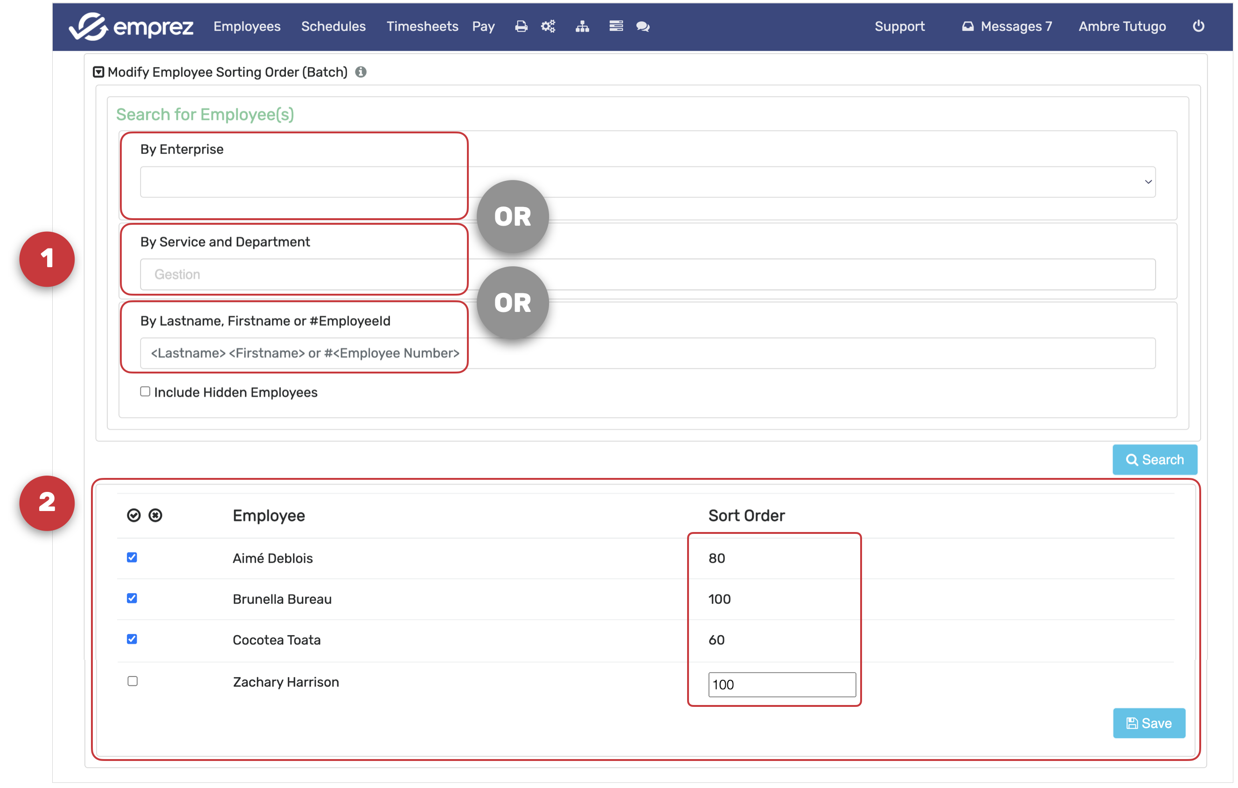Click the select-all checkmark circle icon
This screenshot has width=1238, height=788.
tap(134, 515)
